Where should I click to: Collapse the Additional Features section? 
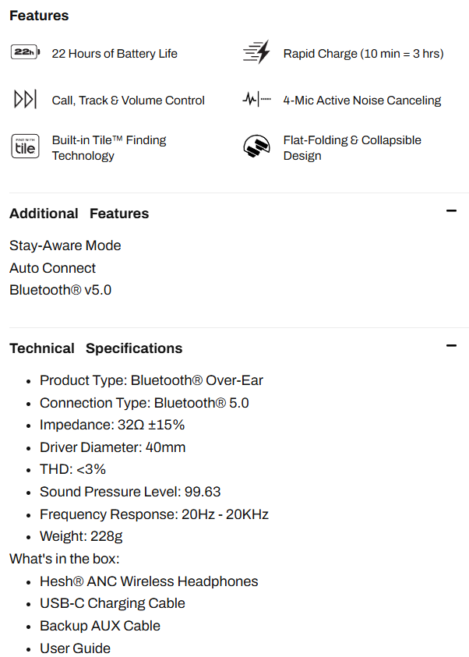(450, 211)
